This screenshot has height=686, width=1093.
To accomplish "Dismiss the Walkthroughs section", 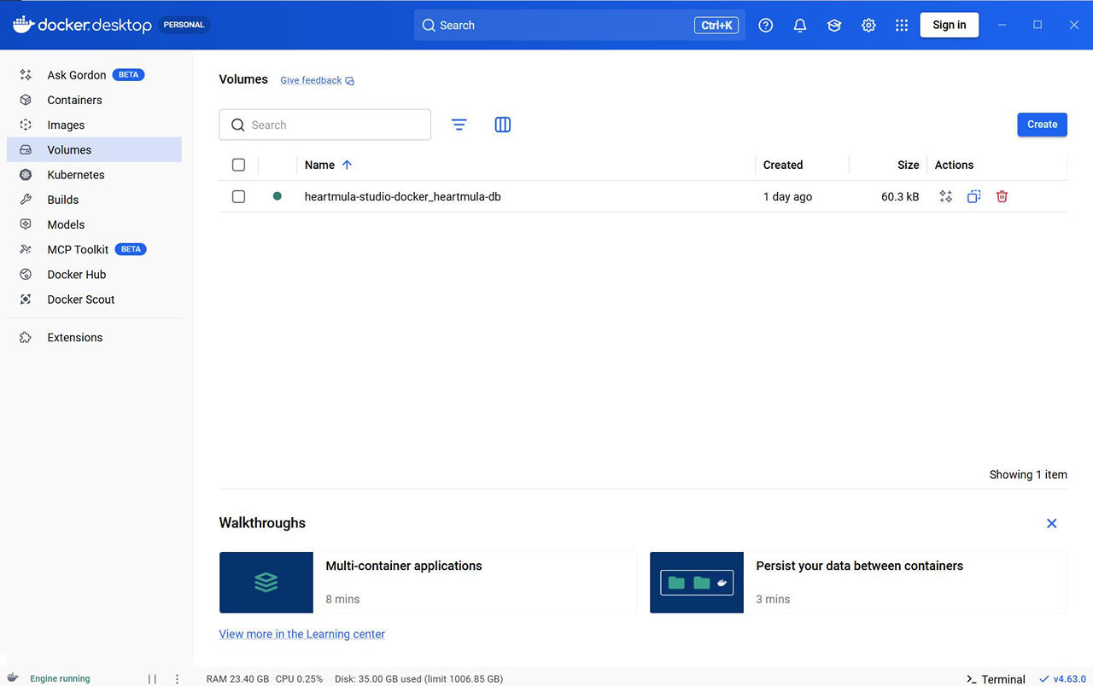I will (x=1051, y=523).
